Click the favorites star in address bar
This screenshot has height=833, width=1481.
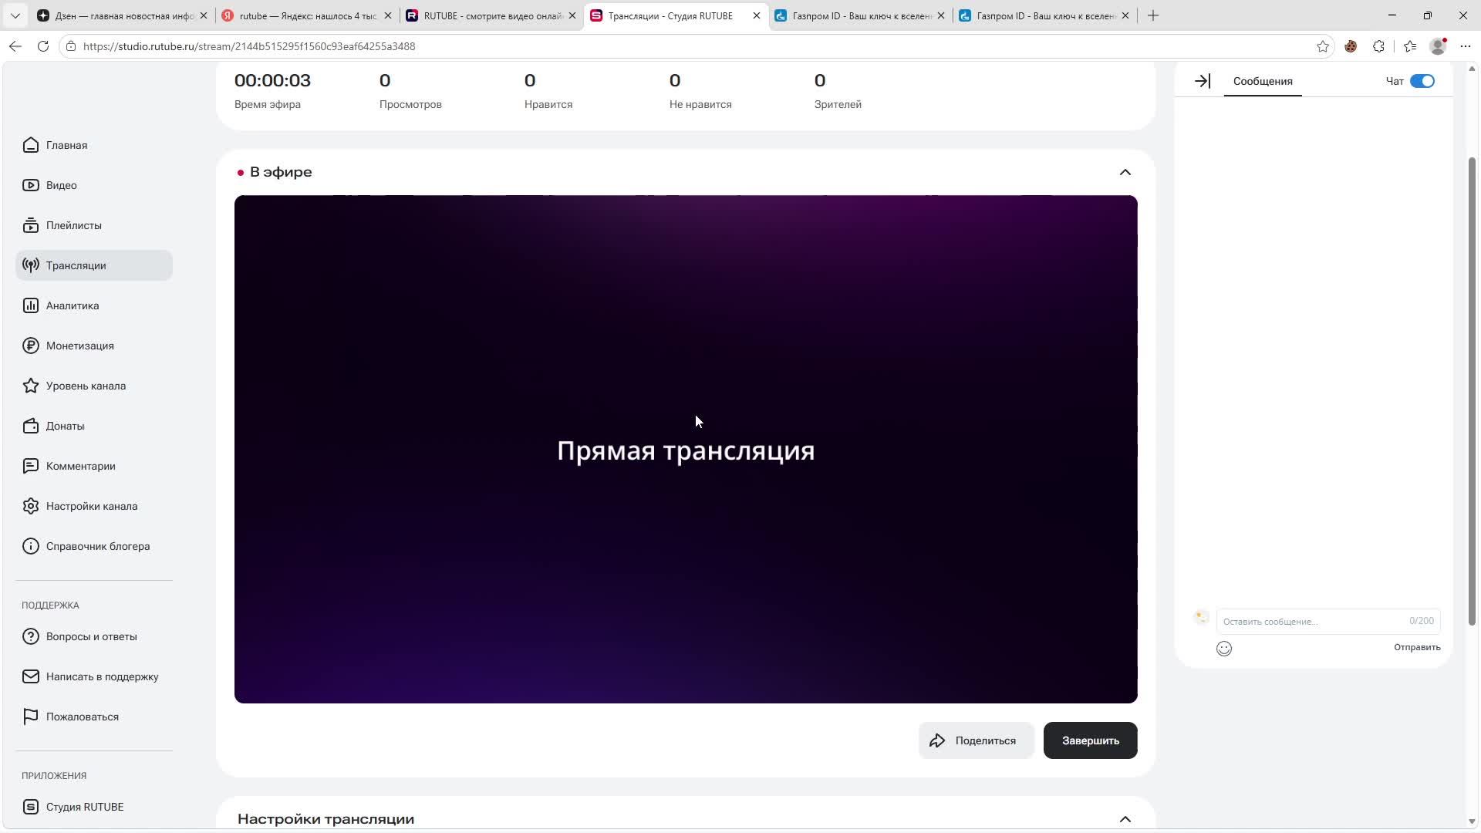[x=1323, y=46]
